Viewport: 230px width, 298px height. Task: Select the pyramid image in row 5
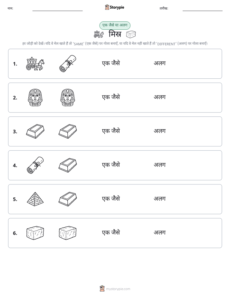tap(35, 199)
